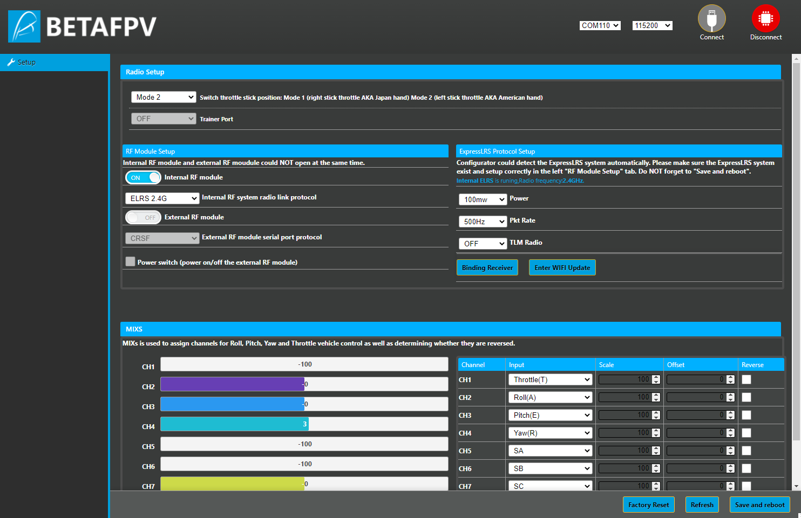Click the Input column header
Image resolution: width=801 pixels, height=518 pixels.
coord(551,365)
